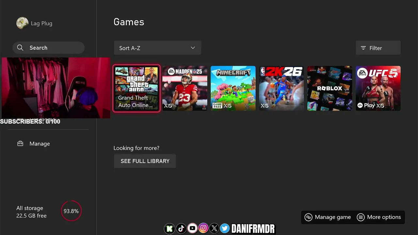Click the X|S badge on 2K26 tile
The width and height of the screenshot is (418, 235).
coord(265,106)
